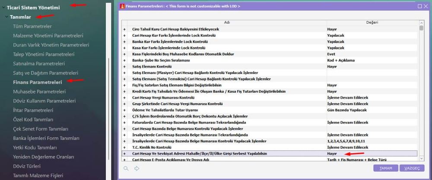Open Tanımlı Malzeme Fişleri
The image size is (432, 180).
(38, 175)
